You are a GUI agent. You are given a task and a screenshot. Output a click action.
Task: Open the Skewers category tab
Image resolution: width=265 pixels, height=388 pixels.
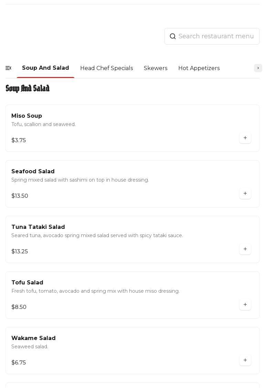pos(156,68)
